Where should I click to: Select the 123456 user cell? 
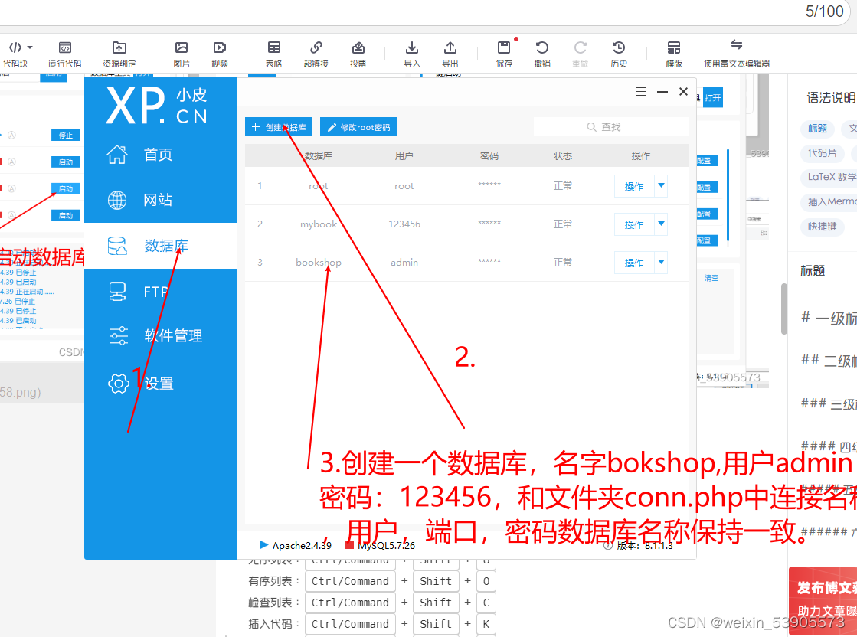coord(404,224)
